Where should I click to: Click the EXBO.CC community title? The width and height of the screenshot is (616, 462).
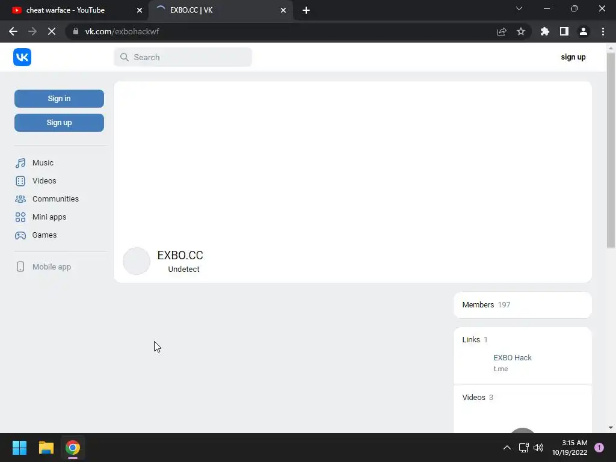click(x=180, y=255)
